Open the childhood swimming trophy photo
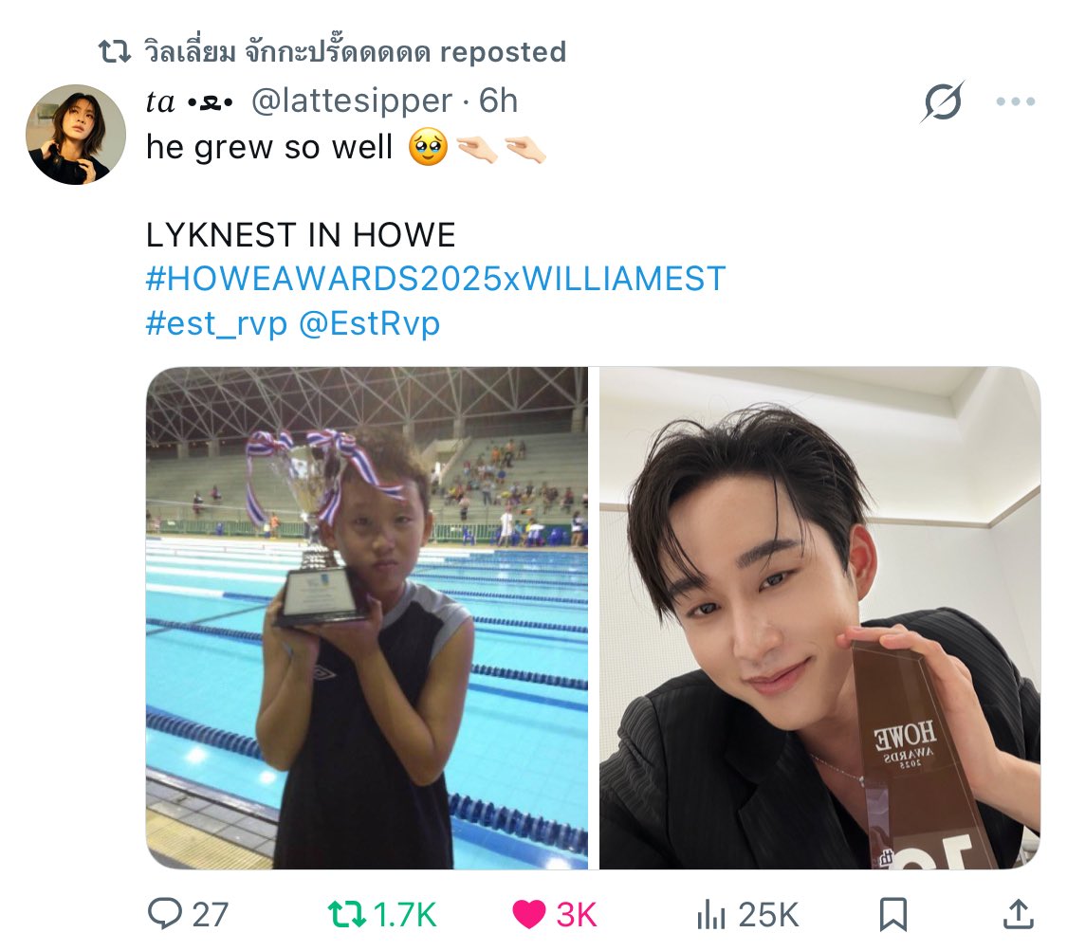 367,617
